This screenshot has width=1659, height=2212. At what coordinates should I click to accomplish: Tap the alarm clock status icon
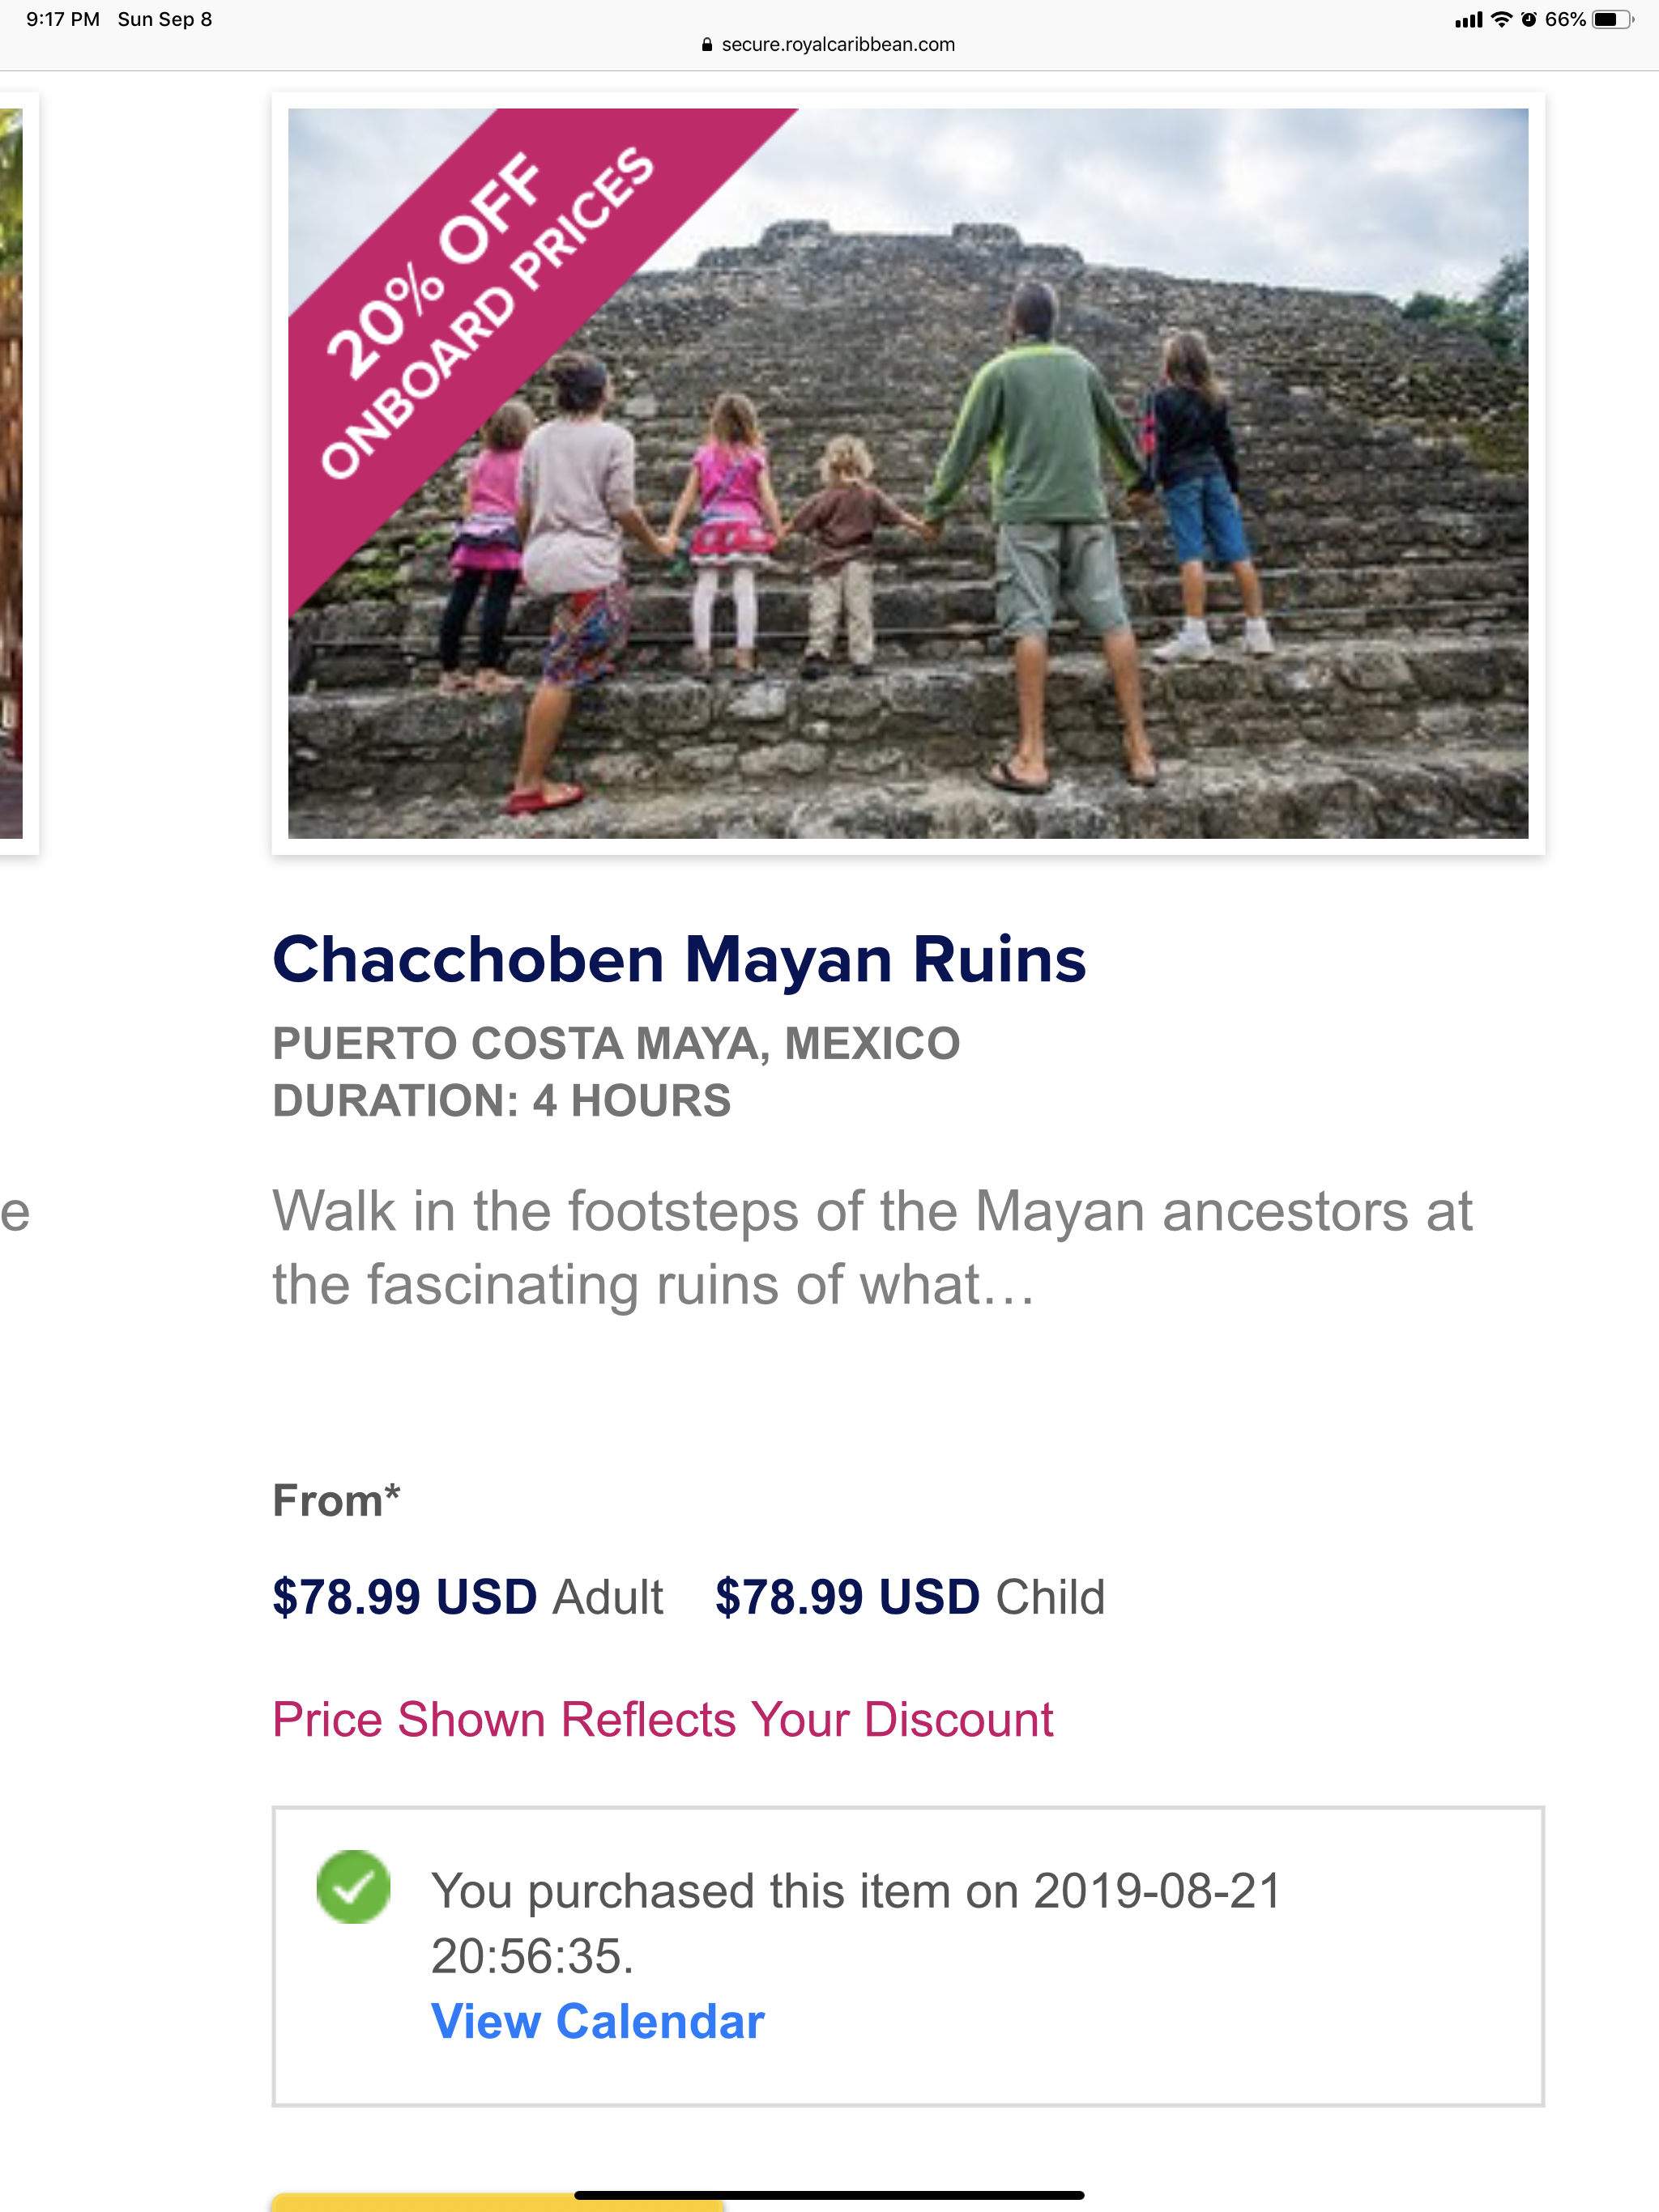tap(1528, 19)
